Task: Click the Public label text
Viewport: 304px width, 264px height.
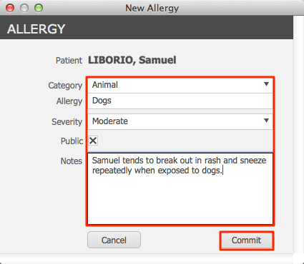Action: click(x=72, y=141)
